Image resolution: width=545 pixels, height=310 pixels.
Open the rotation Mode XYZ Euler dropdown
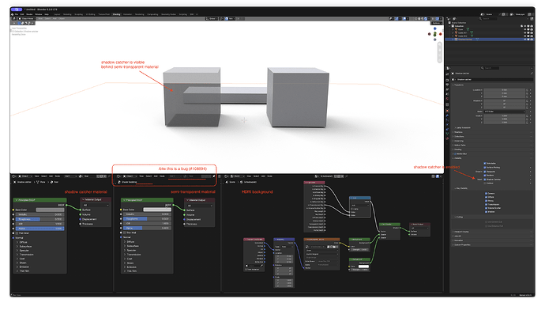(505, 112)
